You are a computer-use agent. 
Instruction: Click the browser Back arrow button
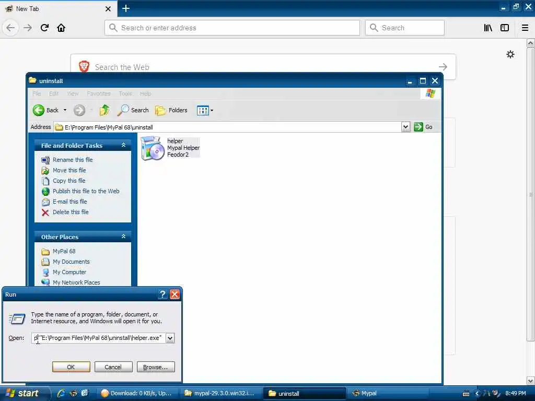(10, 28)
